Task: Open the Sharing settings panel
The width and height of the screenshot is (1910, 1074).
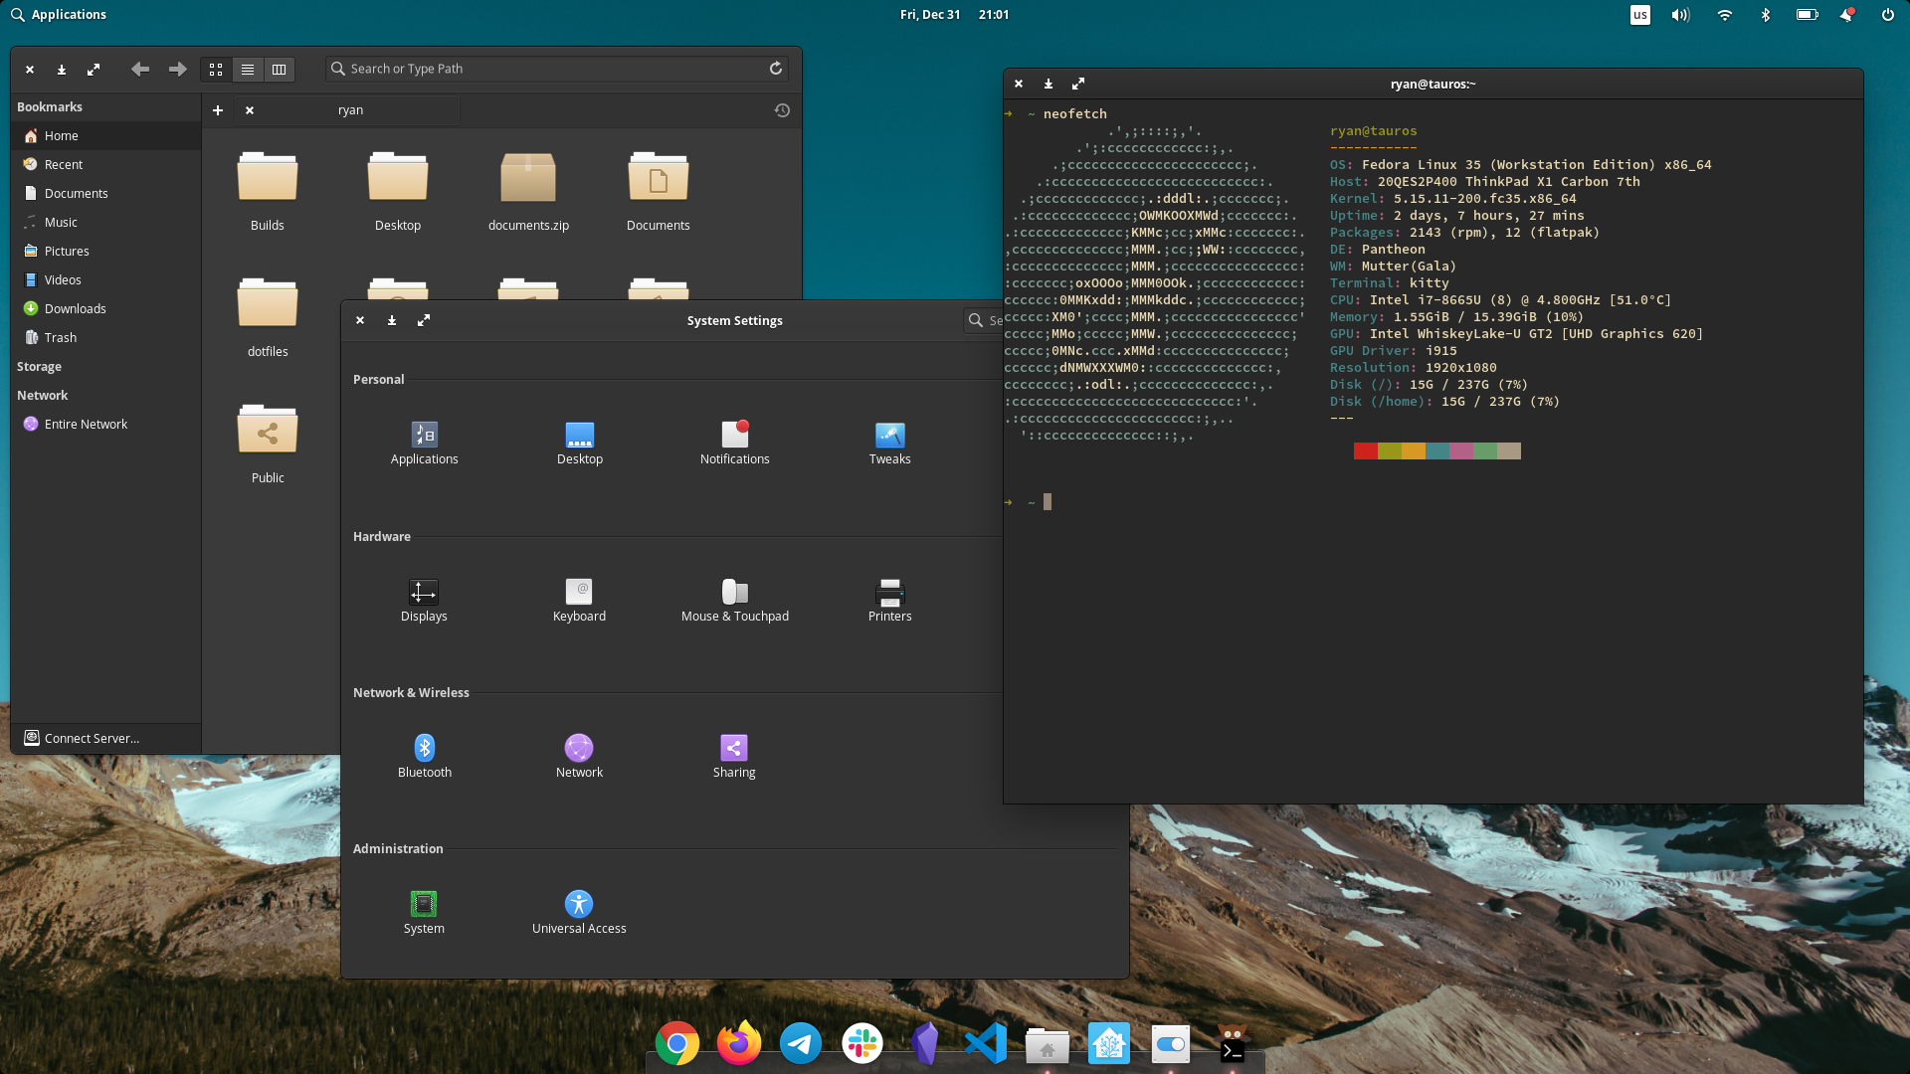Action: pos(734,756)
